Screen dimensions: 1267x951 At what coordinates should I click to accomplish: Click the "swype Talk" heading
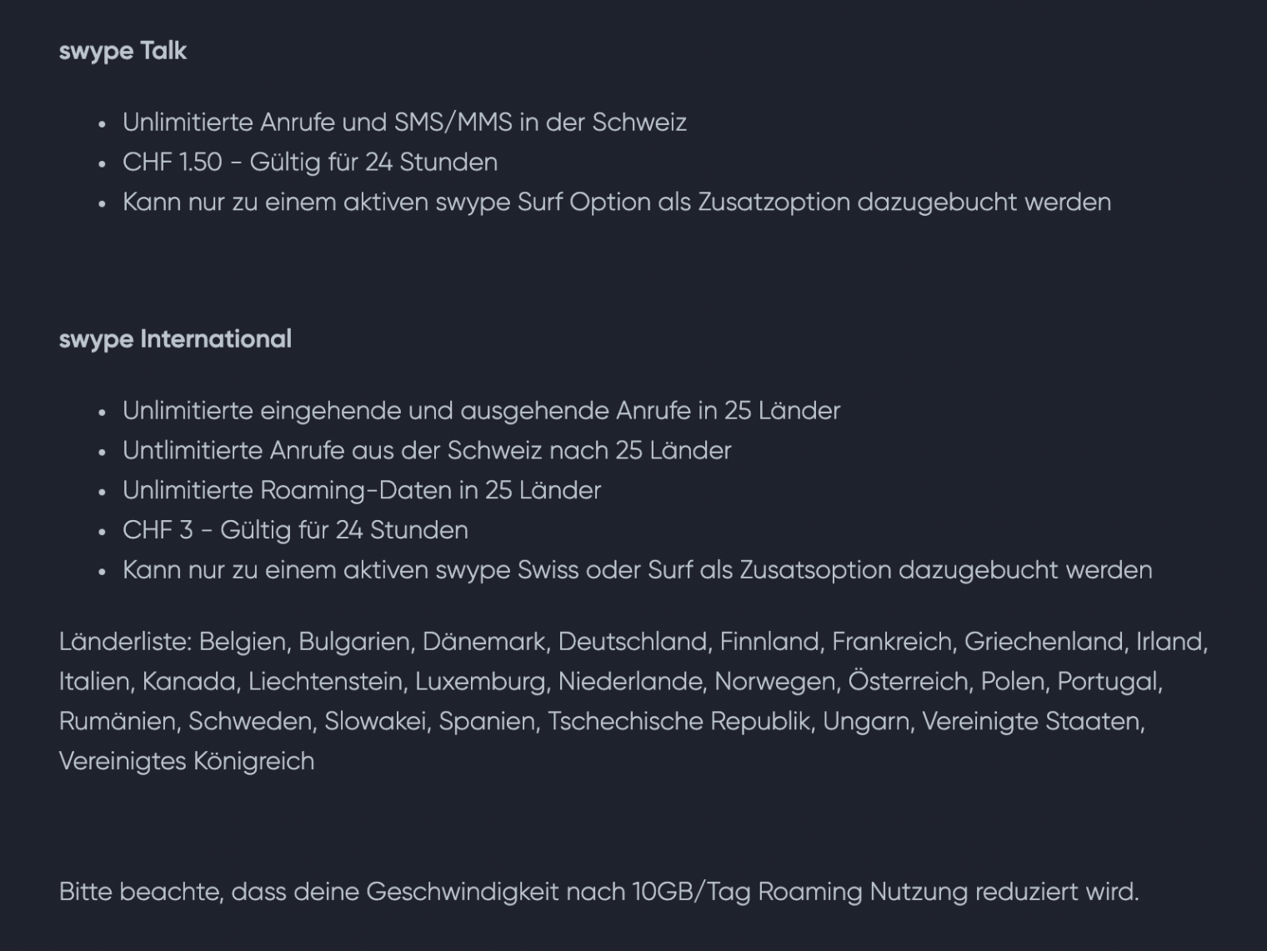(123, 51)
